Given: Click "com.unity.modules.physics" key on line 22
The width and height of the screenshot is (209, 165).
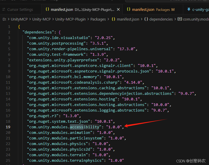Looking at the screenshot, I should coord(58,144).
